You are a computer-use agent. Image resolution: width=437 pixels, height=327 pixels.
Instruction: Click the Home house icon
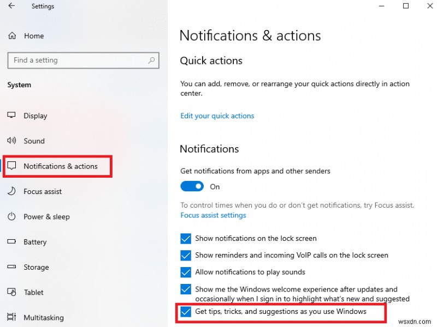click(12, 35)
